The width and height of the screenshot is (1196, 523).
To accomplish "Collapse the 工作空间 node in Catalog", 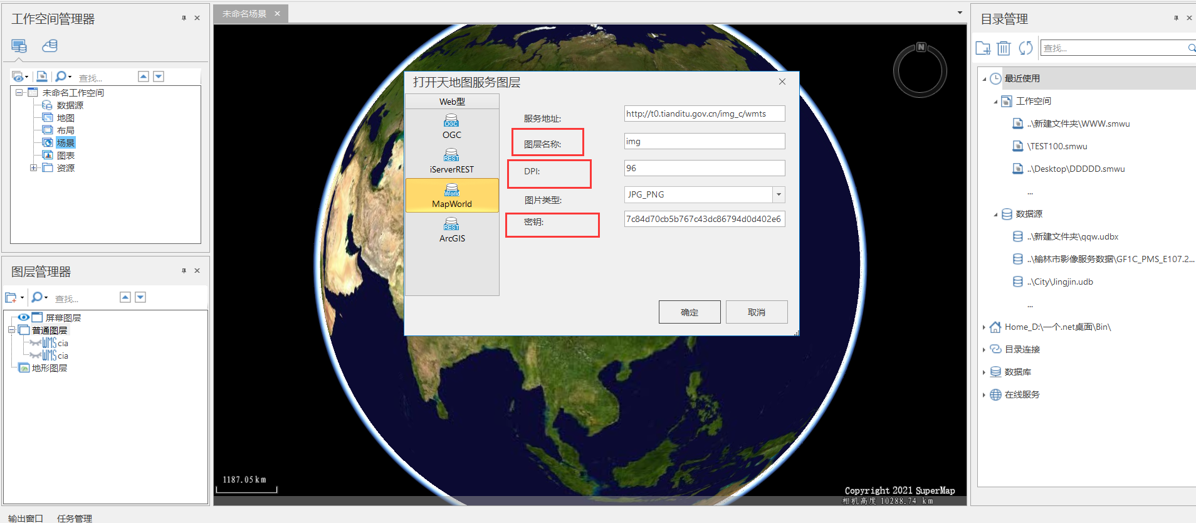I will (995, 102).
